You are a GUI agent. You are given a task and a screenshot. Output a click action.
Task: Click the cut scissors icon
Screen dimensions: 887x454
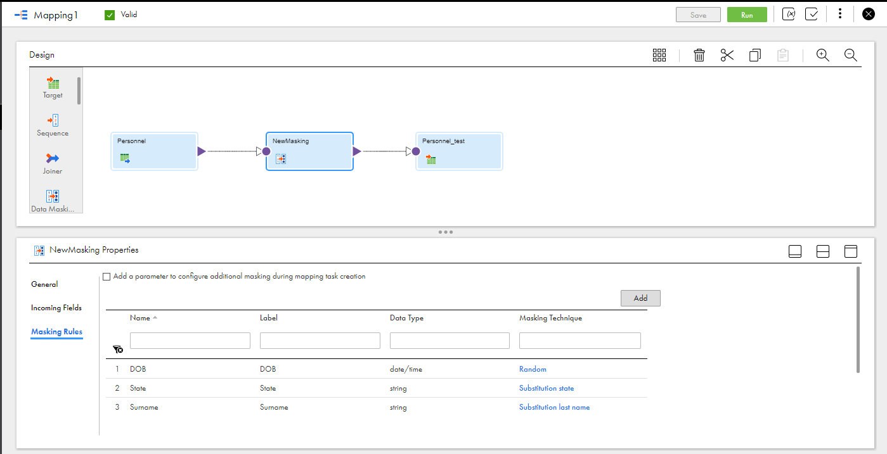727,55
